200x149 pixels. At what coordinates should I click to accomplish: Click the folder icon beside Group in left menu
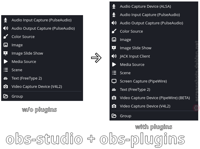(6, 96)
